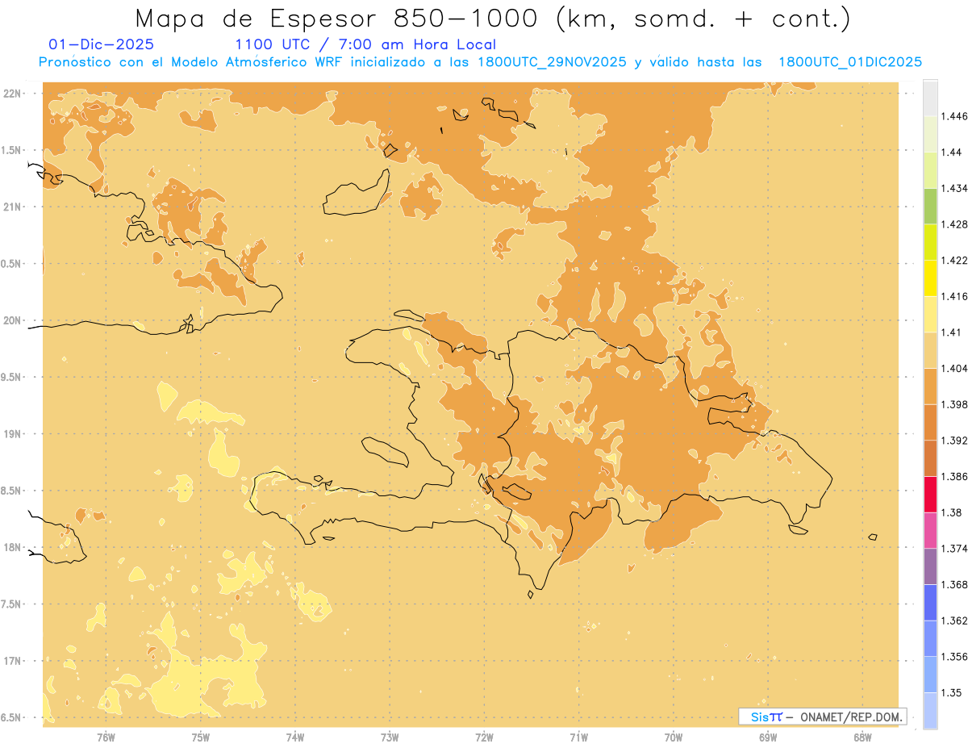Click the "1.374" colorbar value
This screenshot has width=968, height=748.
[954, 549]
